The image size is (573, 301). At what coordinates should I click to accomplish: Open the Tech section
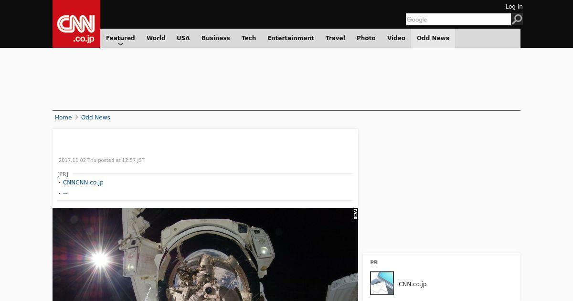[x=249, y=38]
